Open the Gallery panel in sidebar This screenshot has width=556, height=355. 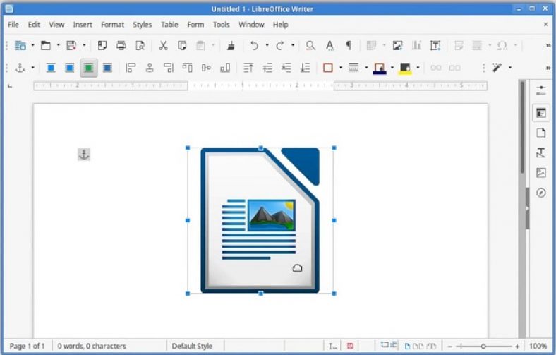pos(541,173)
